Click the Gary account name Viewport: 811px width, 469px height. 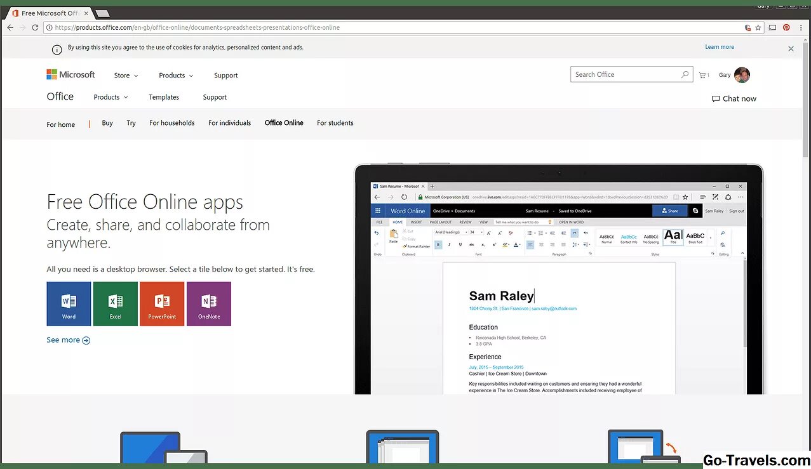[x=725, y=75]
